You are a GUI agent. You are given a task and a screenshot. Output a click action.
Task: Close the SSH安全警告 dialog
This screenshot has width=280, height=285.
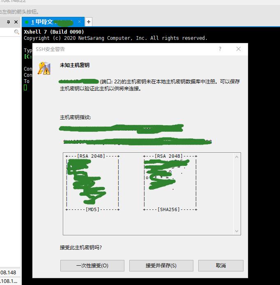click(x=239, y=49)
